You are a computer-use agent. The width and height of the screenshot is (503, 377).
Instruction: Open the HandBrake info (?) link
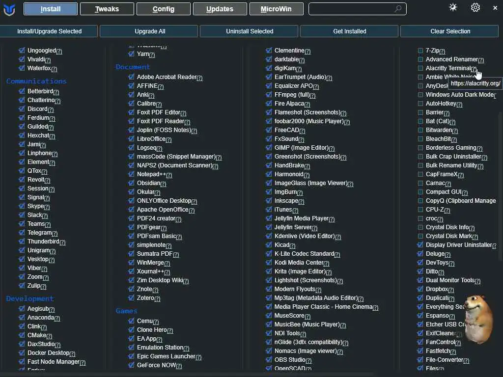click(307, 166)
